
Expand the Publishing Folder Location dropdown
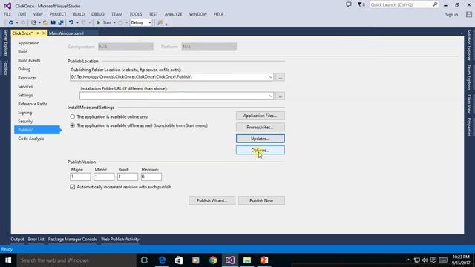point(270,77)
